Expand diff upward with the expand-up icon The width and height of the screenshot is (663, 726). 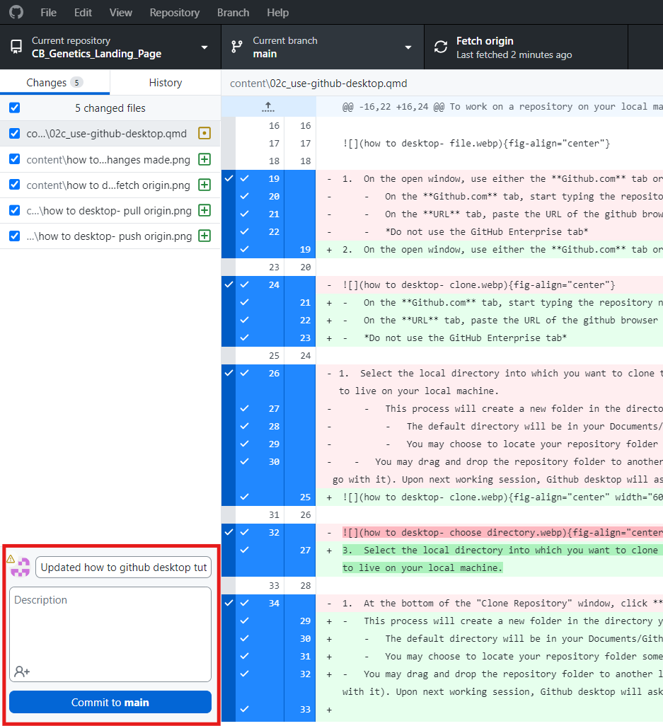click(268, 107)
